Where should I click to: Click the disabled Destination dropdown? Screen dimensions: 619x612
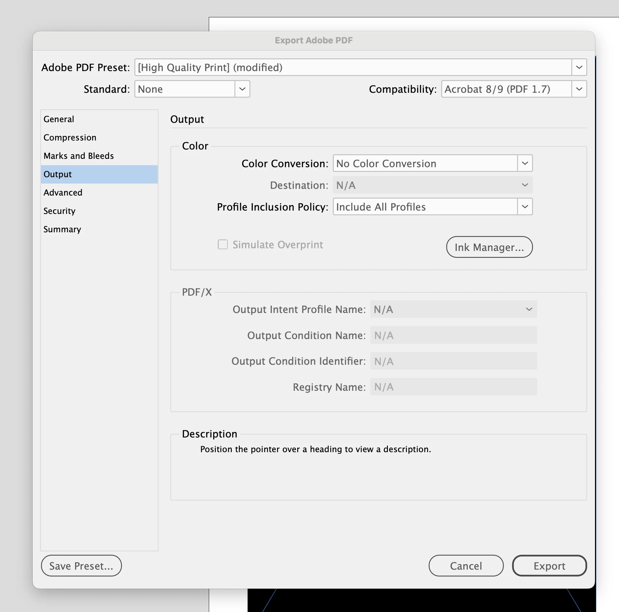pyautogui.click(x=433, y=185)
